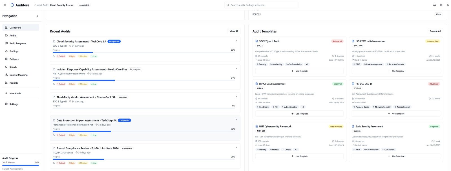Click SOC 2 Type II Audit document icon
Screen dimensions: 451x171
pyautogui.click(x=257, y=41)
